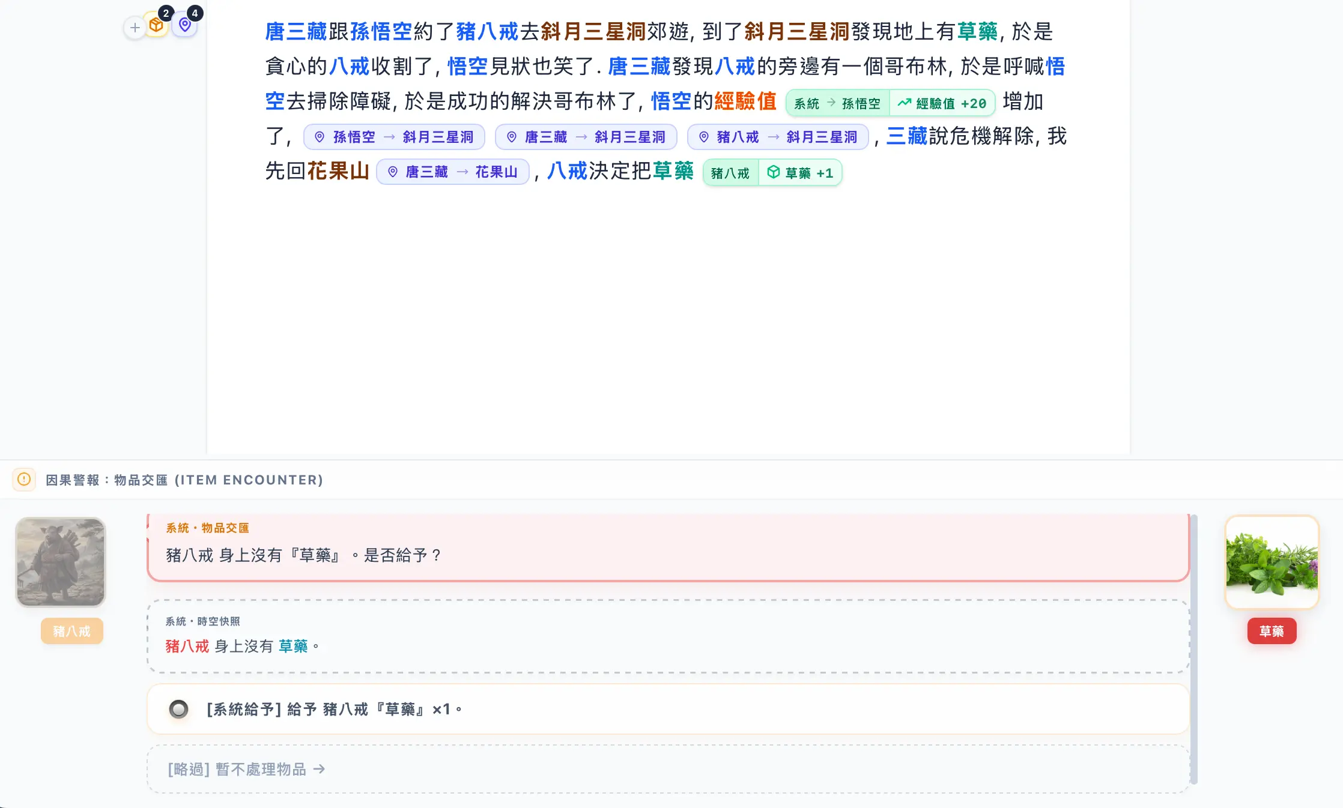The height and width of the screenshot is (808, 1343).
Task: Open the 唐三藏 → 花果山 location chip
Action: pyautogui.click(x=452, y=172)
